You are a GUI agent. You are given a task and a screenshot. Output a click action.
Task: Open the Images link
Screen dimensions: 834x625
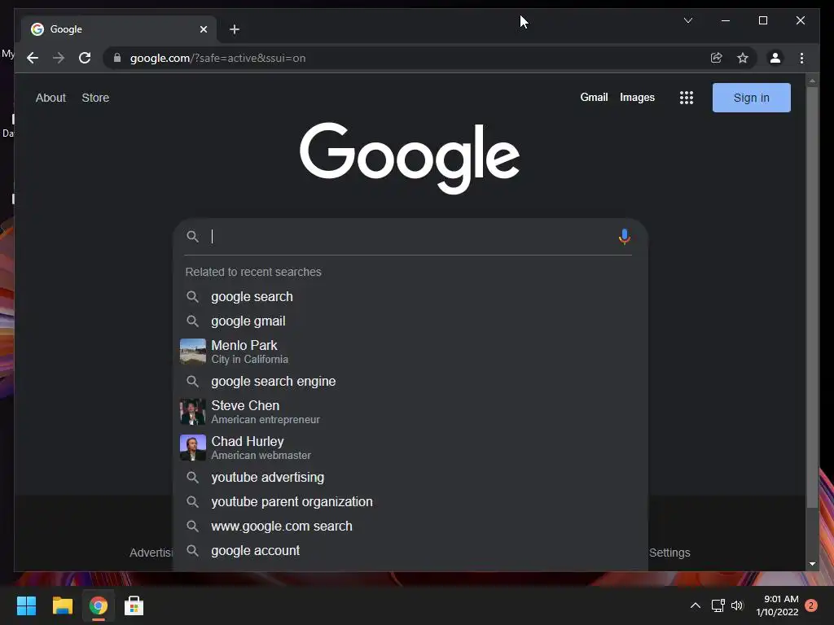coord(637,98)
